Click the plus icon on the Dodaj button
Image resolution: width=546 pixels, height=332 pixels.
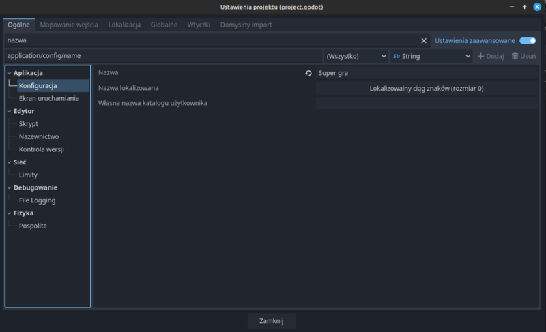[x=480, y=56]
